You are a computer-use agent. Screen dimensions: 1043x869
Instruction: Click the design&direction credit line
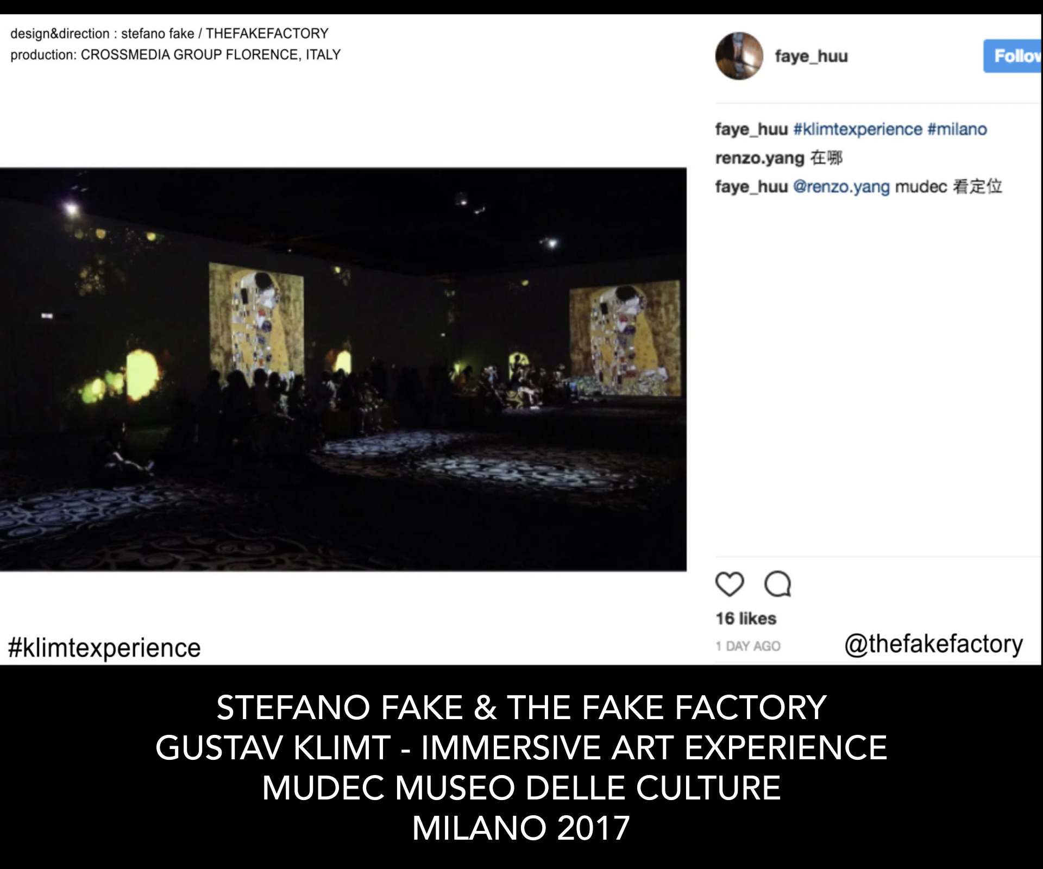click(169, 34)
